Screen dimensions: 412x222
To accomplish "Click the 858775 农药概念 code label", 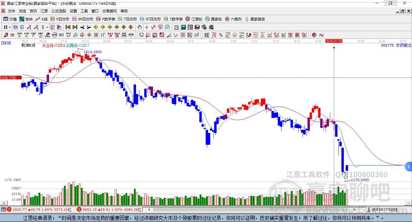I will pos(396,45).
